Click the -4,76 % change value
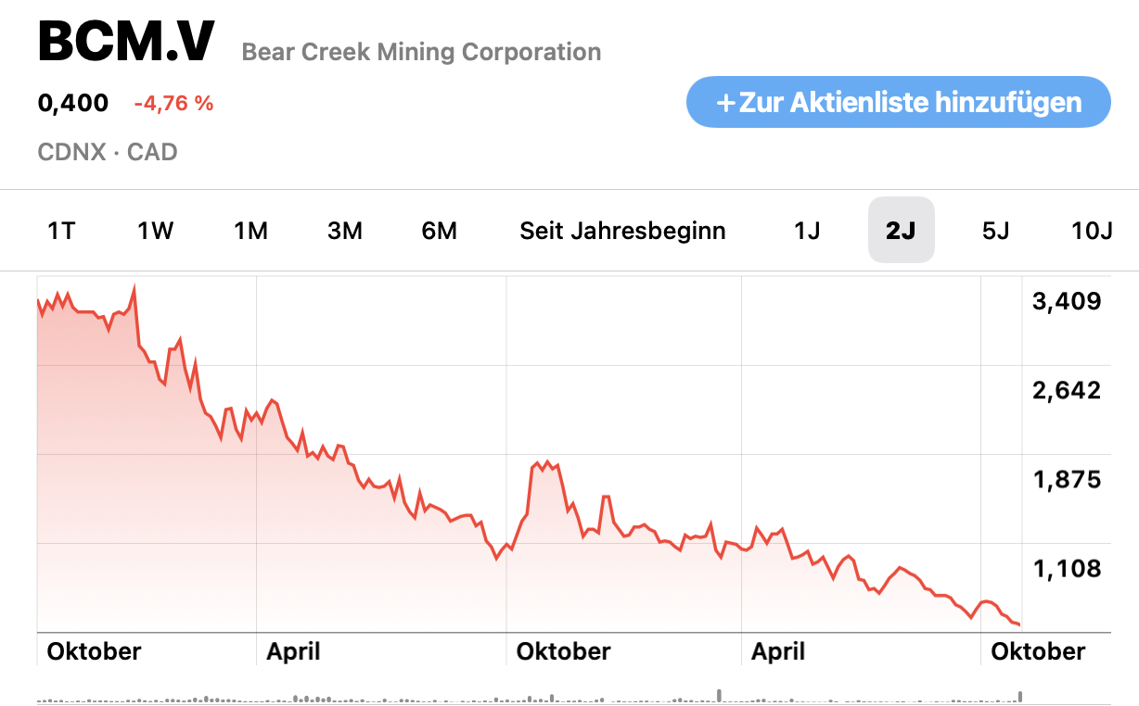 click(x=173, y=103)
